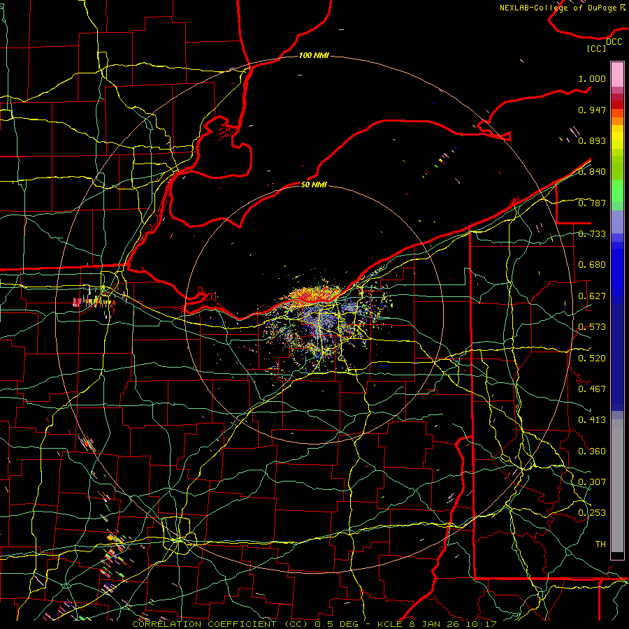
Task: Click the 0.787 color scale label
Action: 592,203
